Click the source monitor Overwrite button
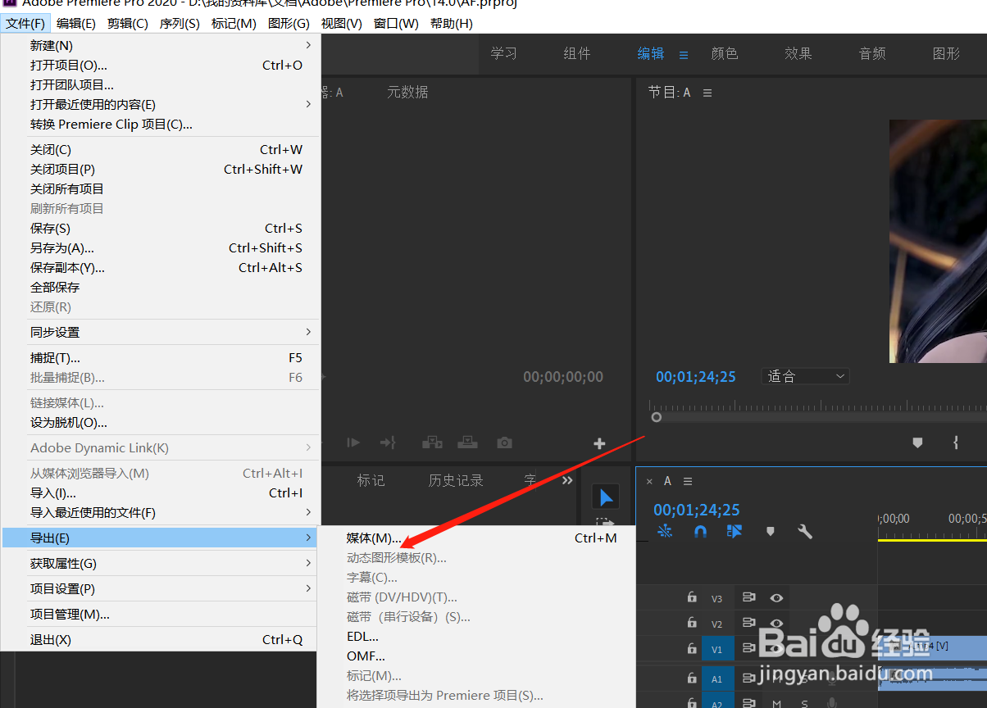This screenshot has height=708, width=987. [x=467, y=442]
